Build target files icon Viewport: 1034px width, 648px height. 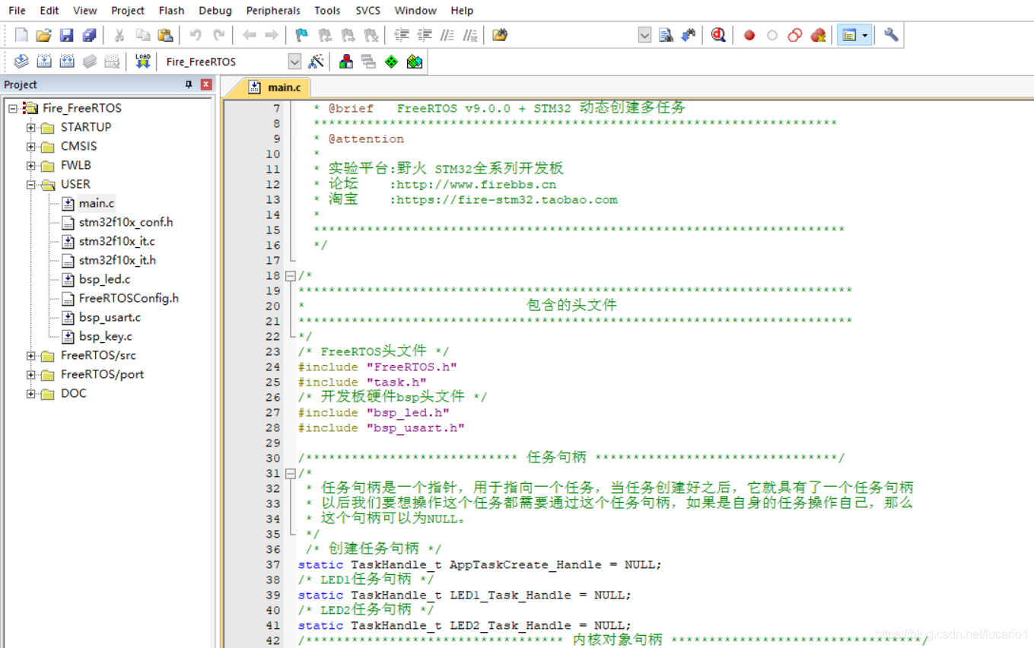[x=44, y=62]
